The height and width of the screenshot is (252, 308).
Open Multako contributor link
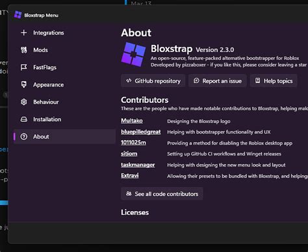pyautogui.click(x=132, y=120)
